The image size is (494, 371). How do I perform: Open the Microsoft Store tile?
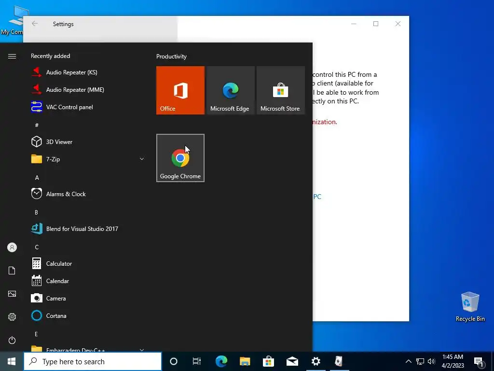tap(281, 90)
